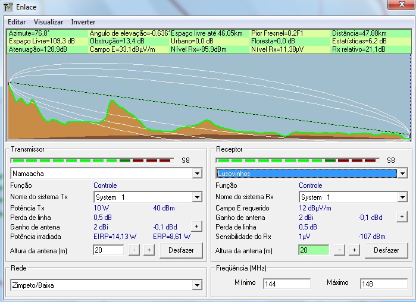The height and width of the screenshot is (302, 416).
Task: Click the Inverter menu item
Action: point(83,22)
